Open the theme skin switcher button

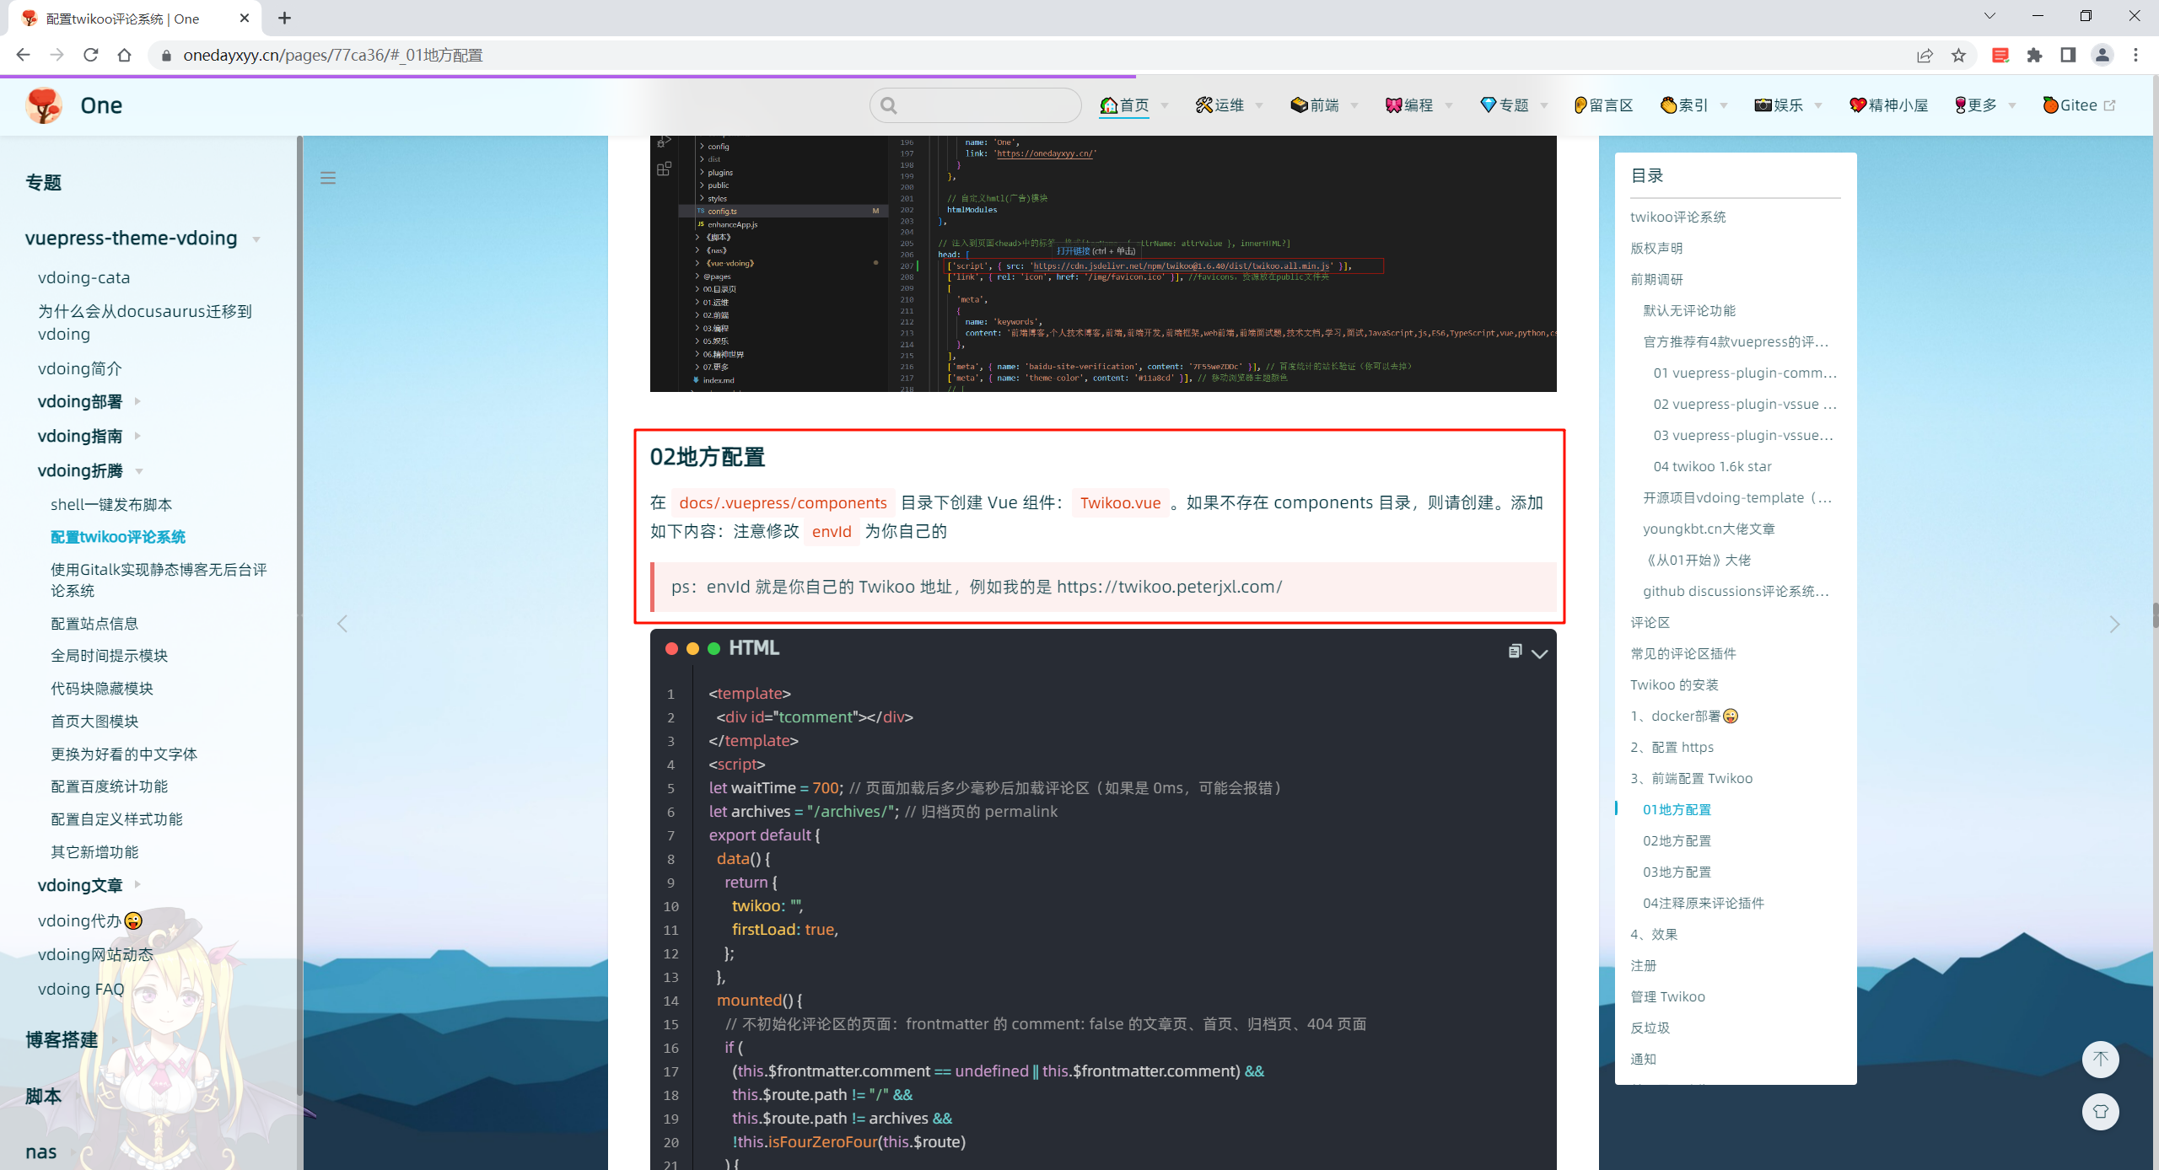coord(2100,1111)
